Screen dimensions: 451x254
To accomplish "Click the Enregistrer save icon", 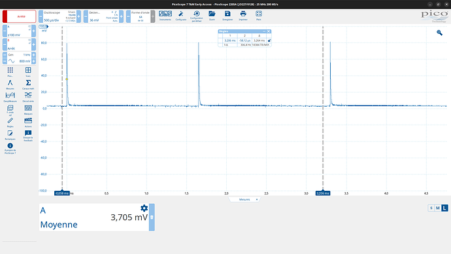I will click(x=227, y=16).
